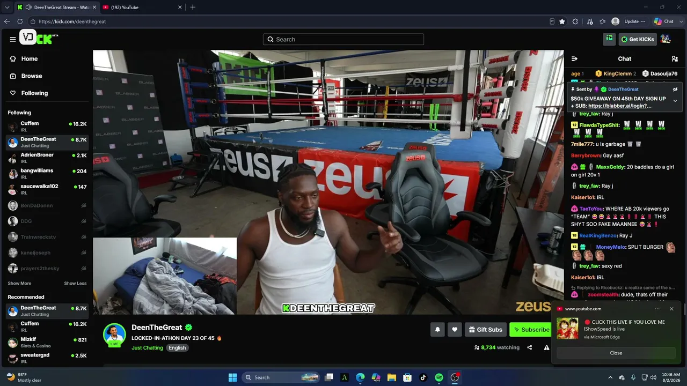
Task: Click the Get KICKs button
Action: 638,39
